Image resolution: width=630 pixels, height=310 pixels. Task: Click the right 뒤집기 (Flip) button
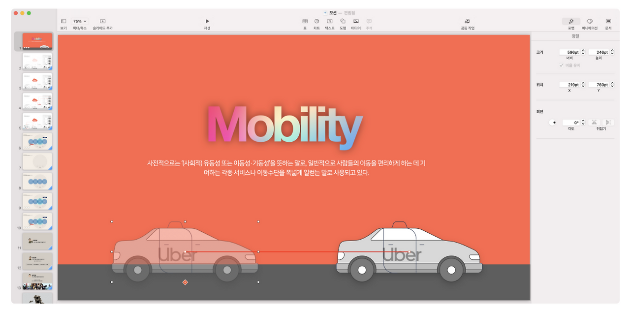click(x=608, y=123)
